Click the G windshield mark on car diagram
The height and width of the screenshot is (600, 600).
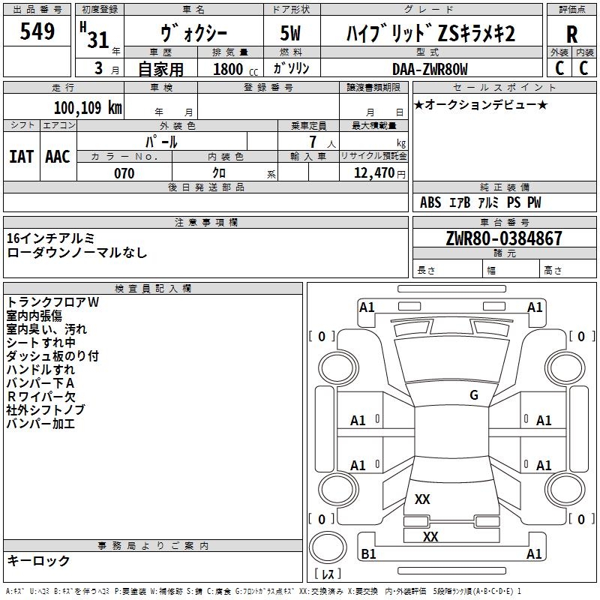[x=473, y=395]
